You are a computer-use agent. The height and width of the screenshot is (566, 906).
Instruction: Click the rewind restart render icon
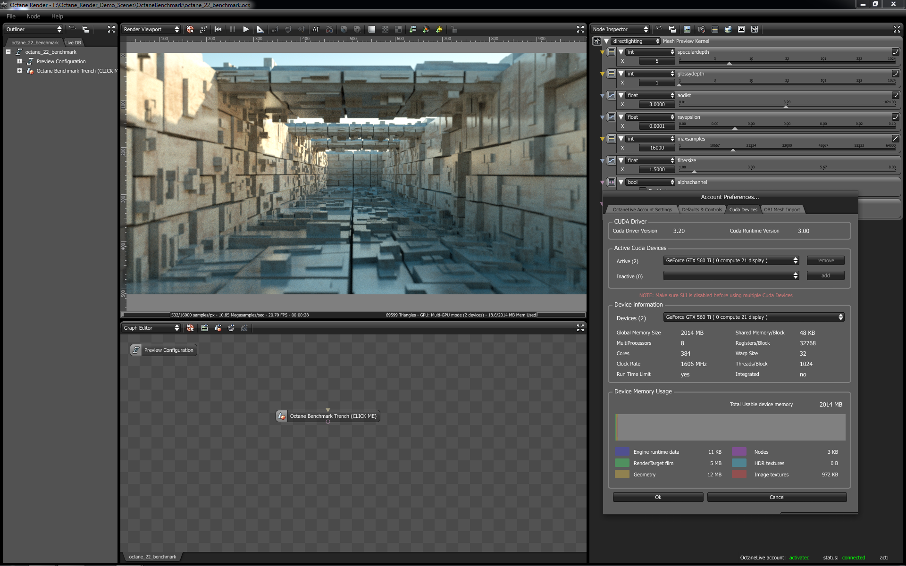click(218, 29)
